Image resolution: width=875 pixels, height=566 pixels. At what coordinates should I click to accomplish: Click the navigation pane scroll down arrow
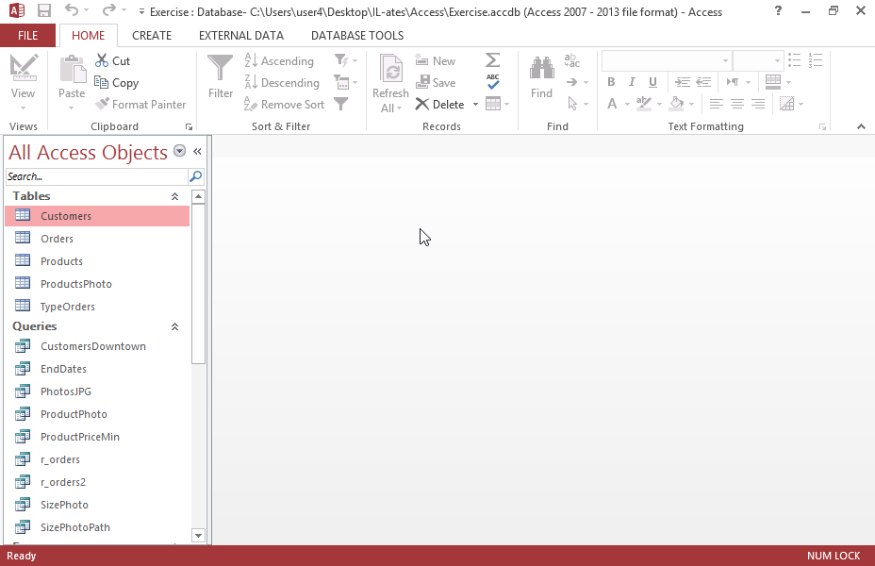[x=198, y=535]
